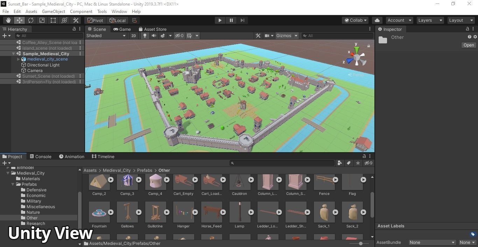Open the GameObject menu
The height and width of the screenshot is (247, 478).
54,12
